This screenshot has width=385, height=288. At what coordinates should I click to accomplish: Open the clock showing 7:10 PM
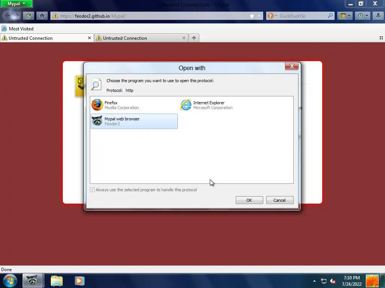[x=352, y=281]
